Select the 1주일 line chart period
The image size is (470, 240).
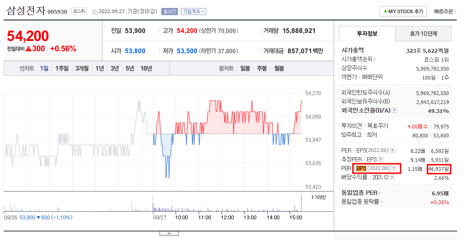[x=62, y=68]
